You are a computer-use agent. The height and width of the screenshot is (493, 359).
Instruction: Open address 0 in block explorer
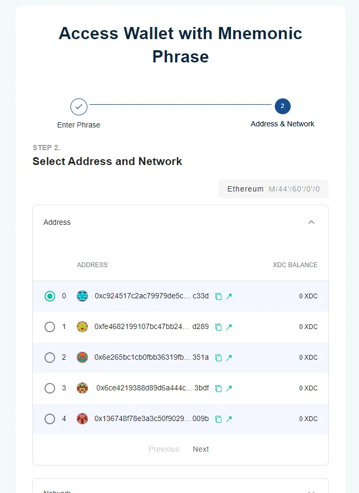coord(229,296)
